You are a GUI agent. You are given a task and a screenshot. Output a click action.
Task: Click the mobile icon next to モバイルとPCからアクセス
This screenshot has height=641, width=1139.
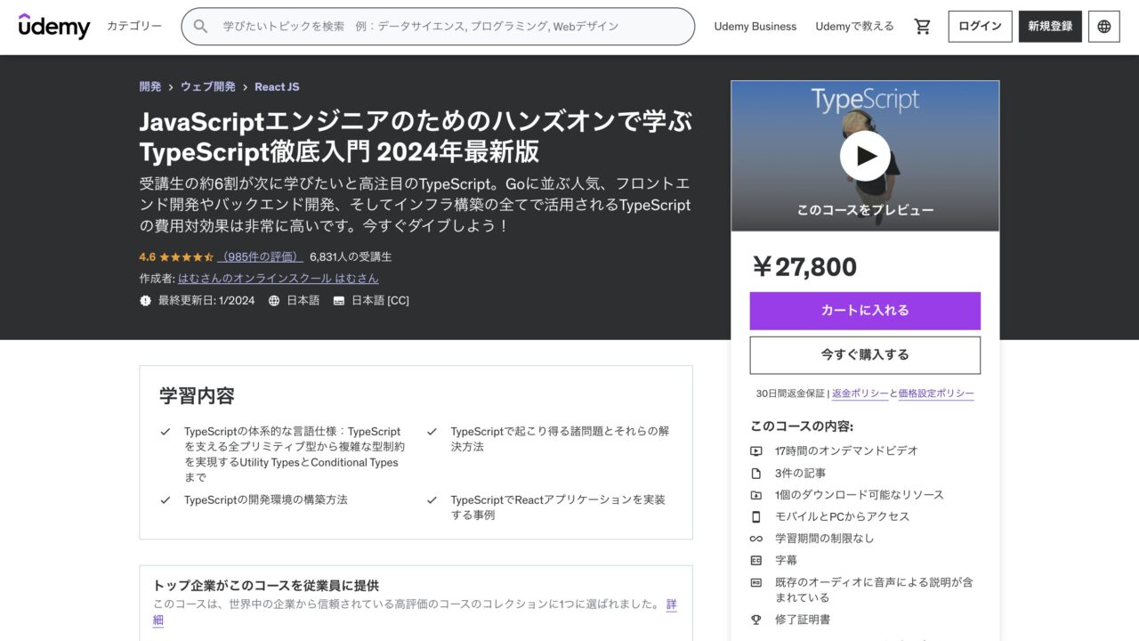click(x=756, y=516)
